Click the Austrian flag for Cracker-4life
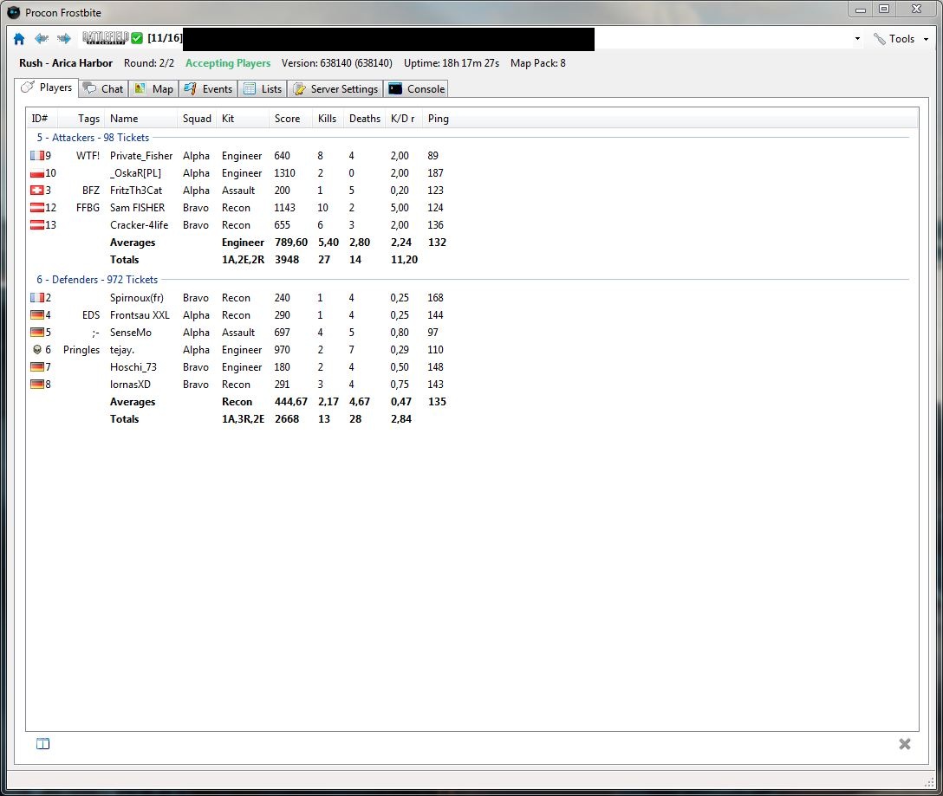 (37, 225)
